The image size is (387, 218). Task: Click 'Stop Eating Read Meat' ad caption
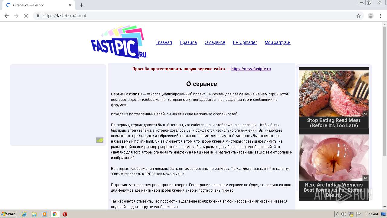click(334, 123)
